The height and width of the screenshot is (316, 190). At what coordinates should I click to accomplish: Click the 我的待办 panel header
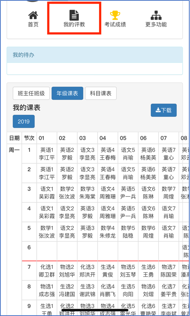95,55
